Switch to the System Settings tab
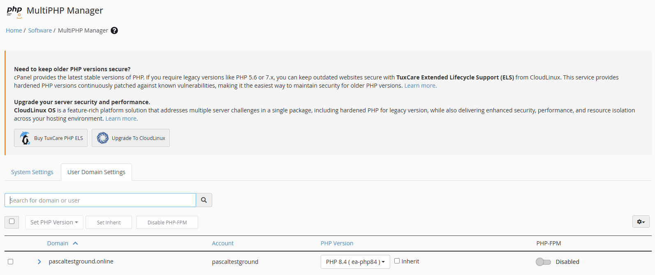The width and height of the screenshot is (655, 275). [32, 172]
